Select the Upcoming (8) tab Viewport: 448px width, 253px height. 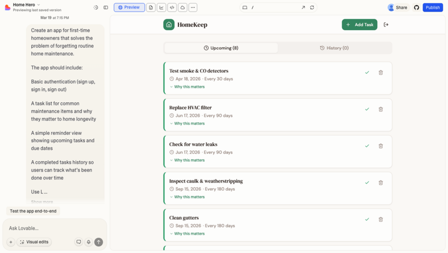click(221, 48)
